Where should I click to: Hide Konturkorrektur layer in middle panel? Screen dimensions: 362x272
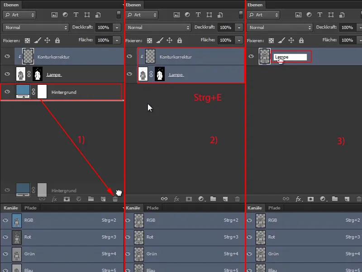click(129, 56)
